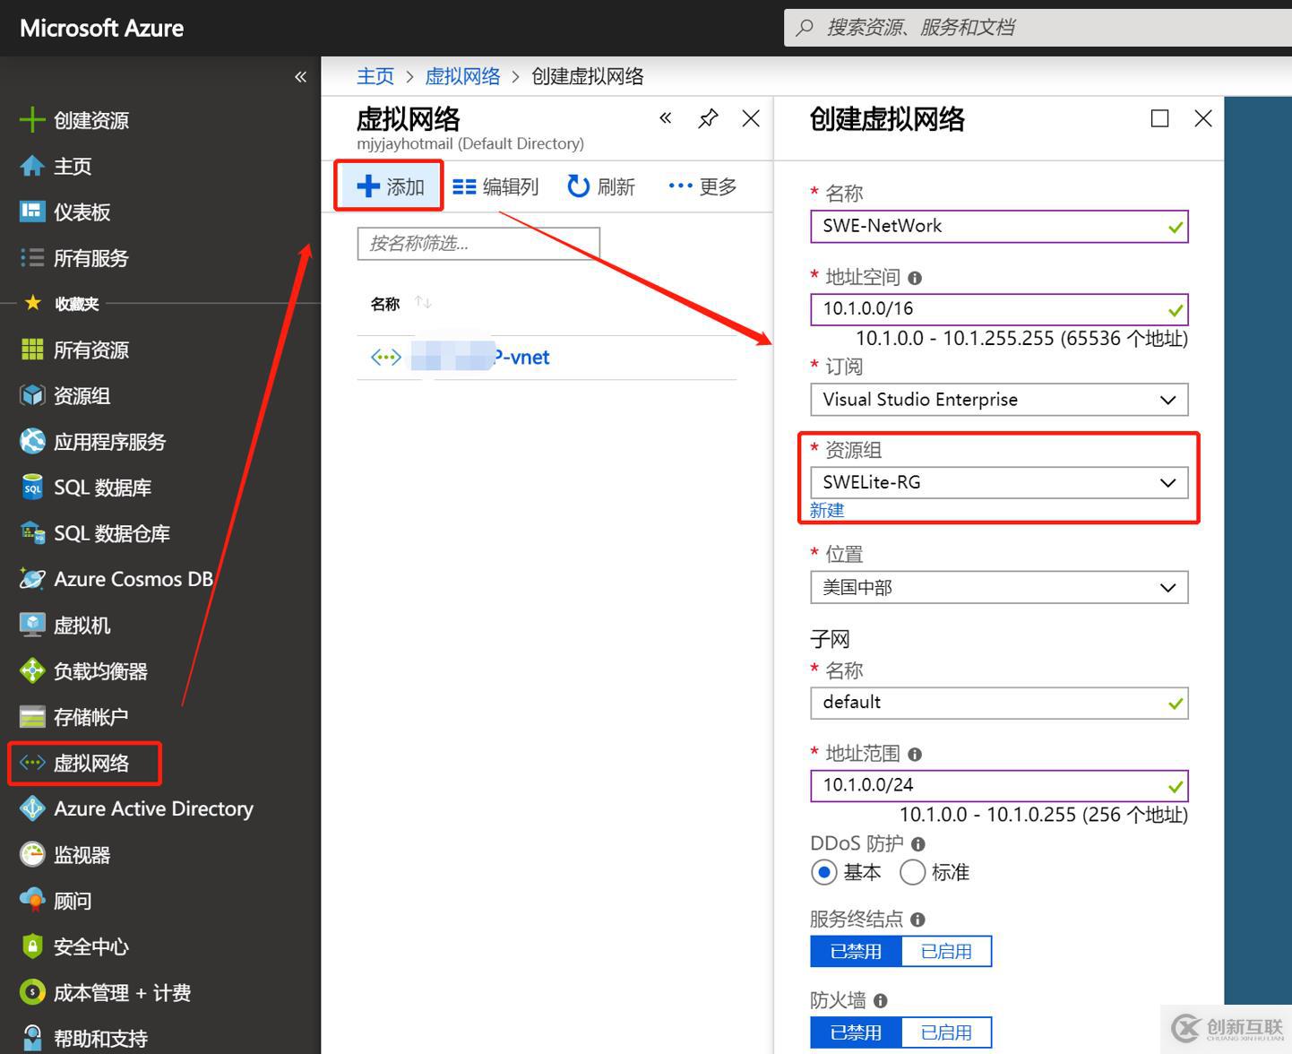Click the 新建 link under 资源组

click(x=826, y=510)
